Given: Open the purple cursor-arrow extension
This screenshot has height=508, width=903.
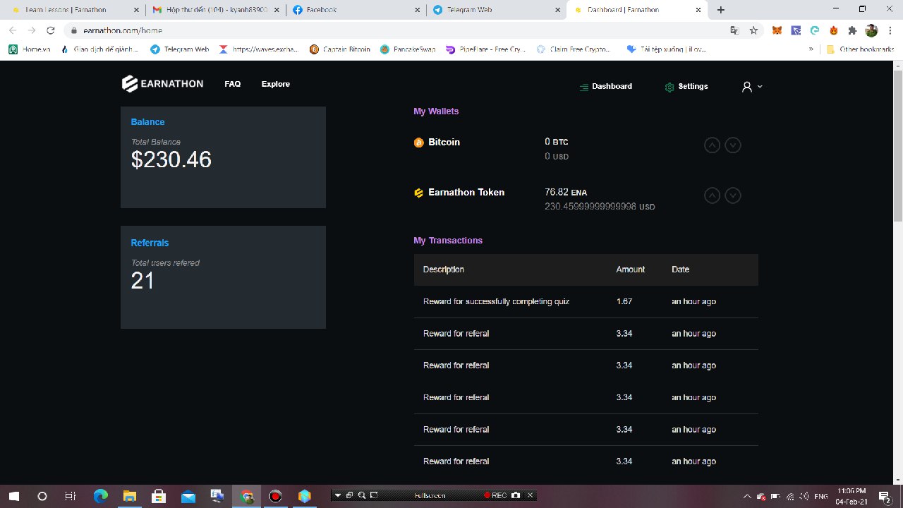Looking at the screenshot, I should (796, 30).
